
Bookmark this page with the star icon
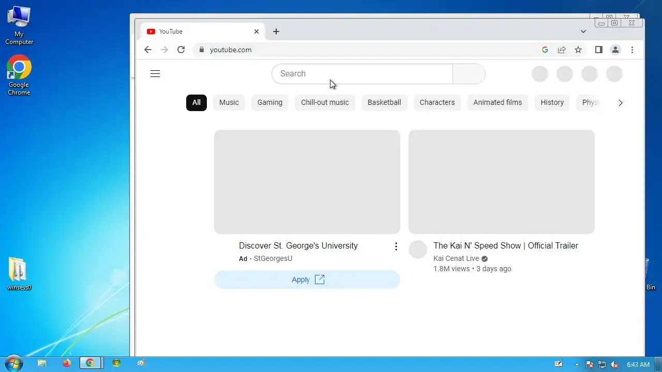(578, 50)
